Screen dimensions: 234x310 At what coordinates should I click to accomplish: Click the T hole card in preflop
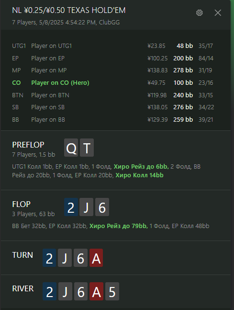(87, 148)
